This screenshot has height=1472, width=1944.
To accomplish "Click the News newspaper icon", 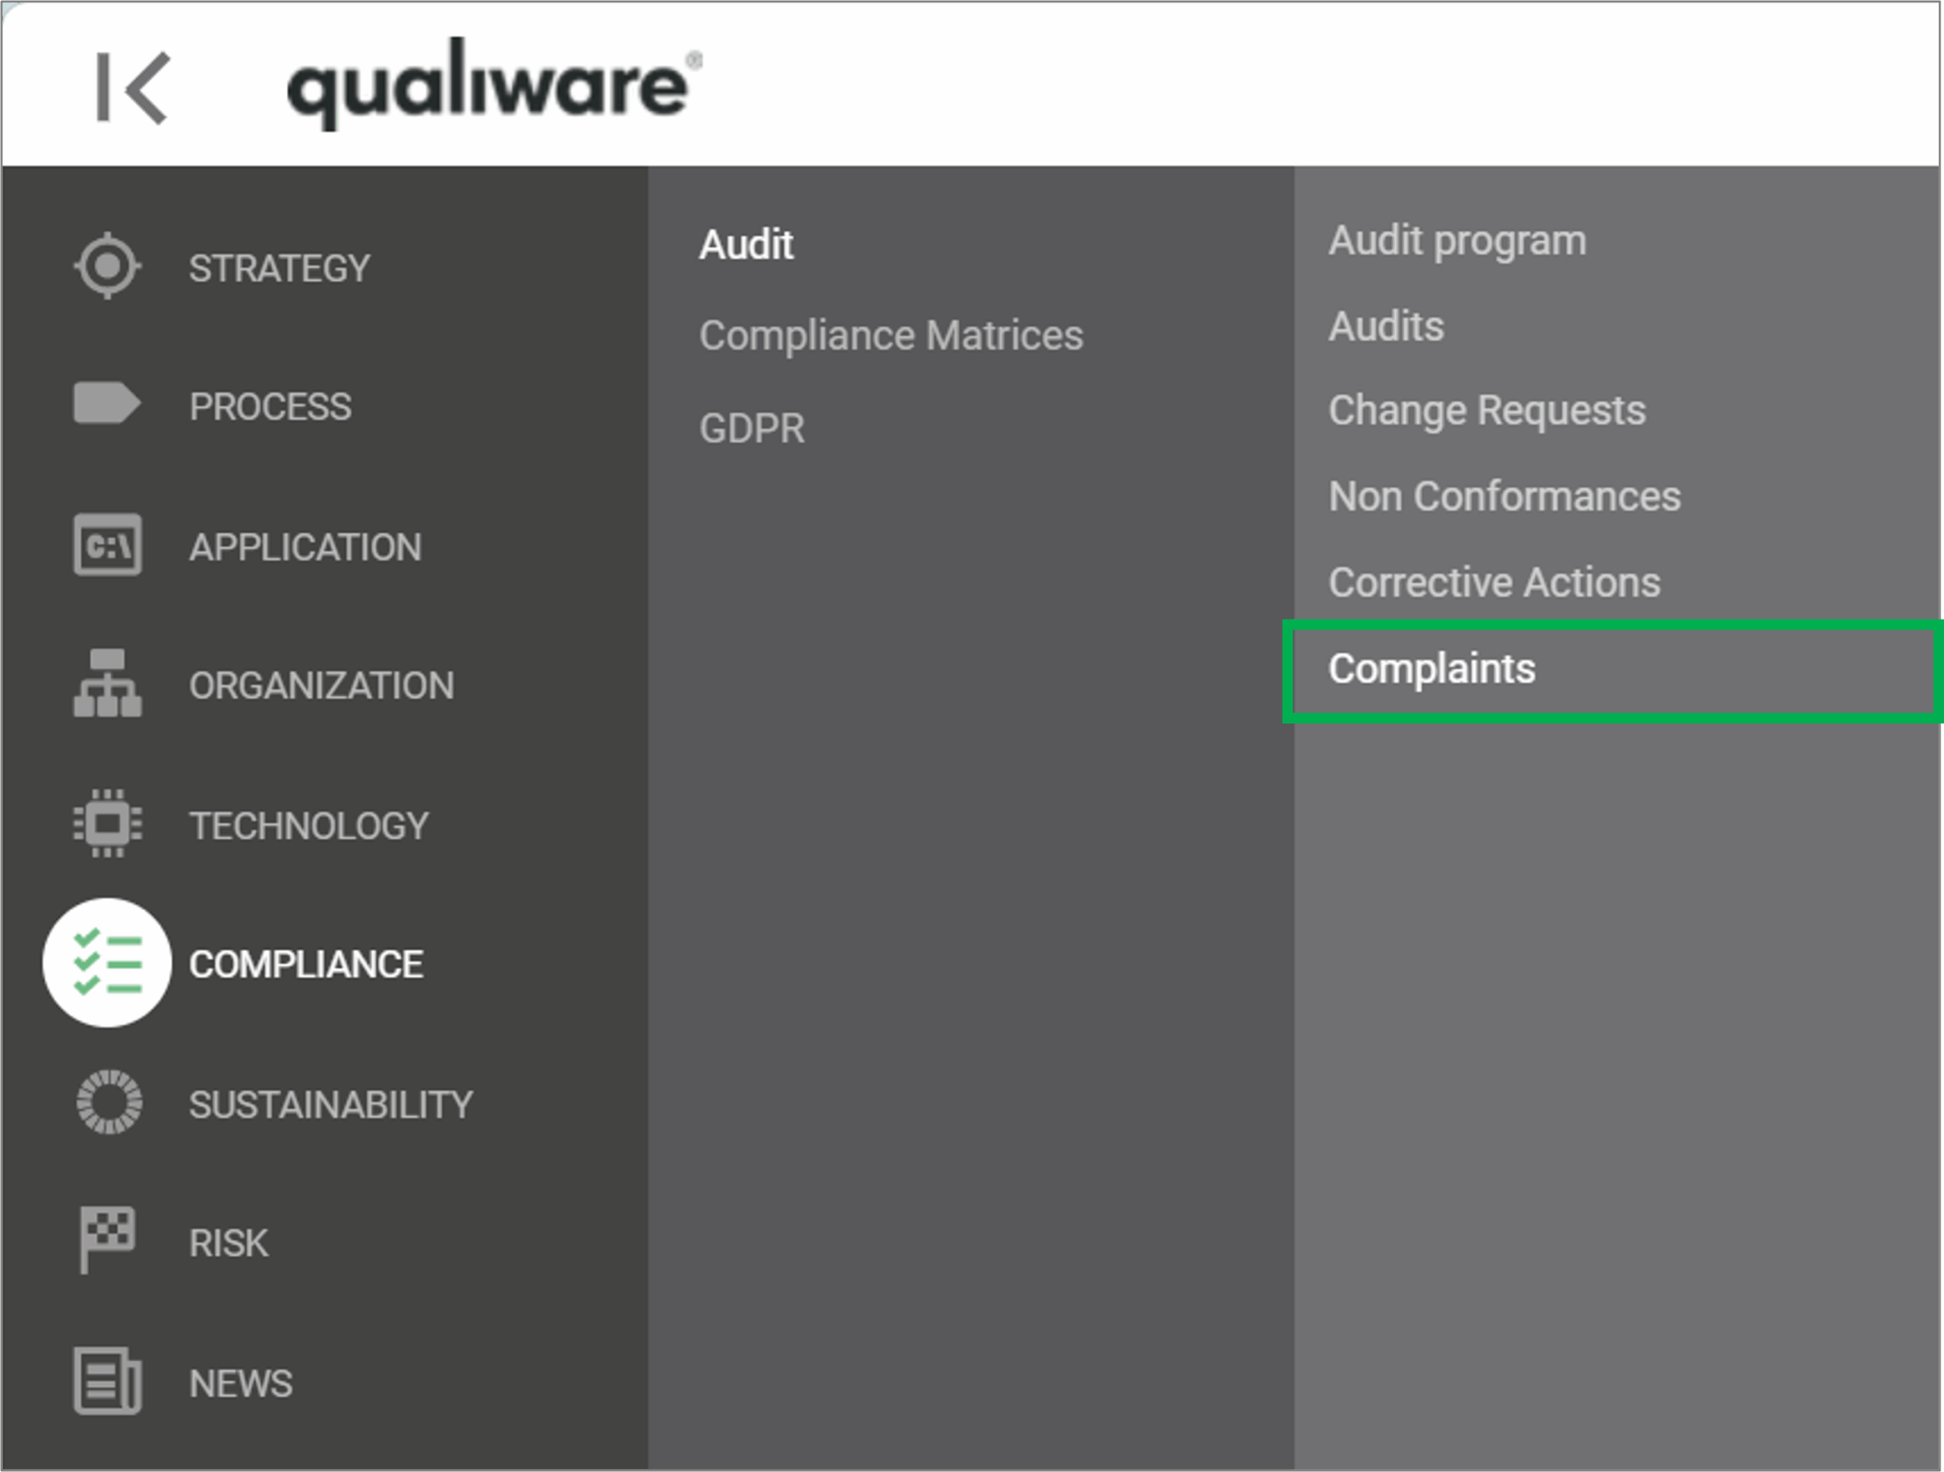I will [107, 1381].
